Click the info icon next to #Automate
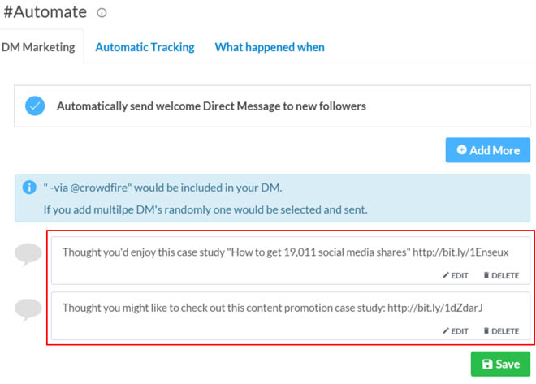This screenshot has height=384, width=536. point(102,13)
